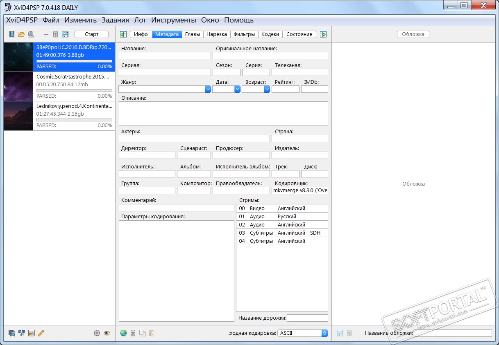The image size is (499, 345).
Task: Click the globe icon below metadata panel
Action: pyautogui.click(x=123, y=333)
